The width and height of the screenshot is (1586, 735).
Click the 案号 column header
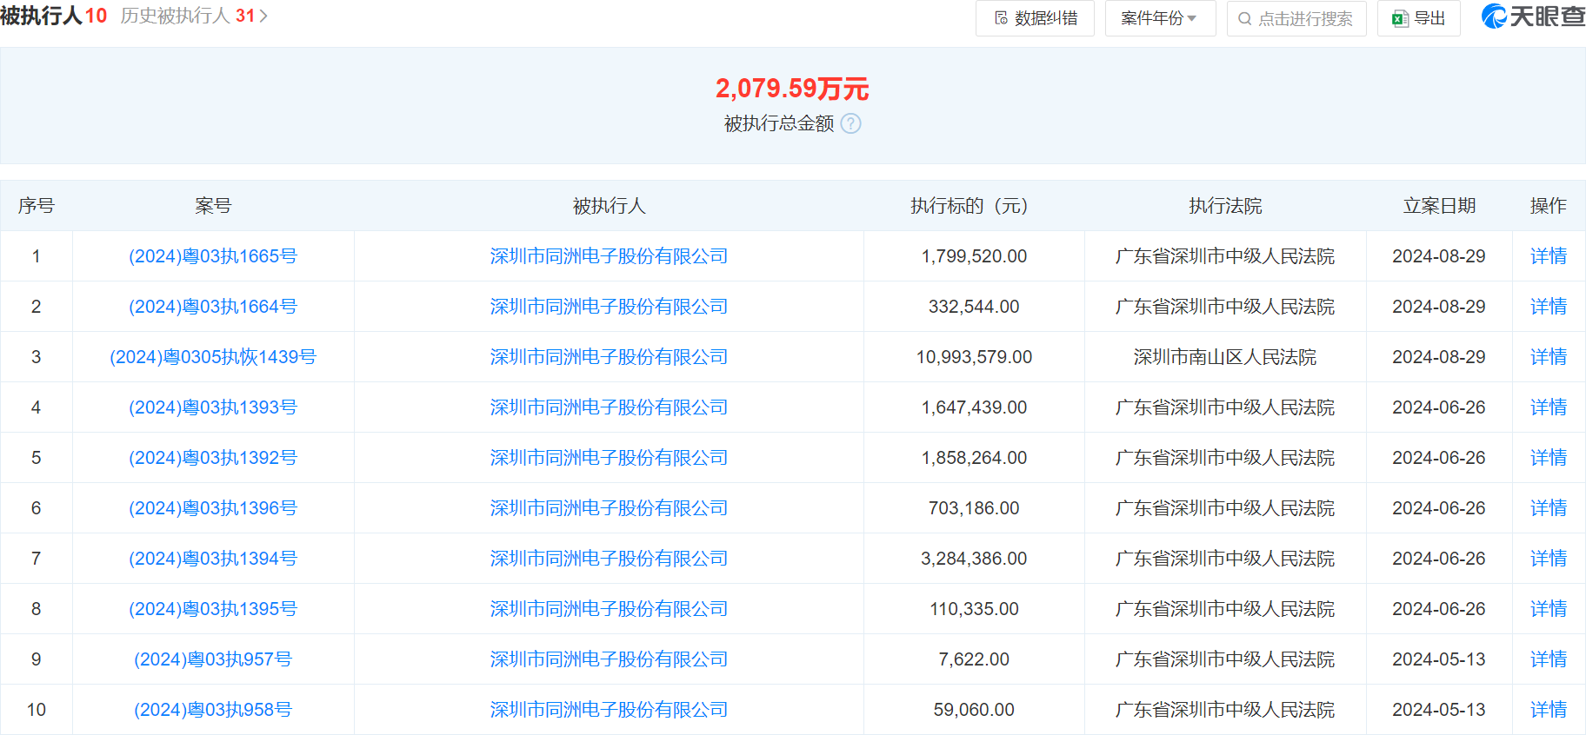coord(213,206)
